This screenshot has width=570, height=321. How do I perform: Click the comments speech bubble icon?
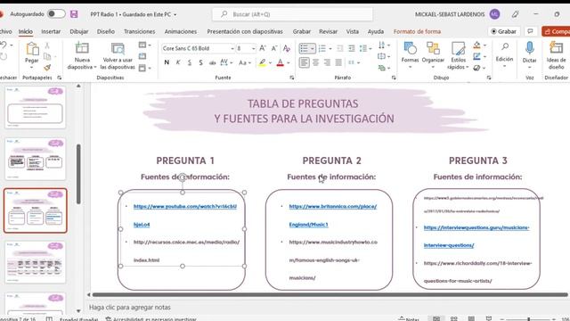tap(531, 32)
